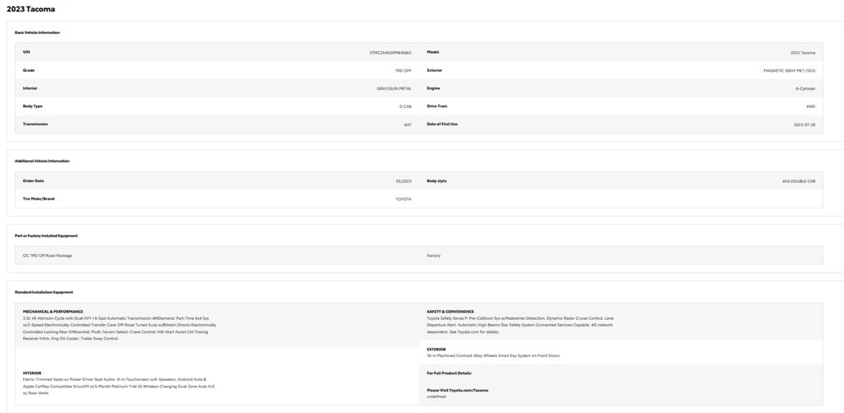Viewport: 844px width, 413px height.
Task: Click the 'INTERIOR' subheading under Standard Equipment
Action: (x=32, y=373)
